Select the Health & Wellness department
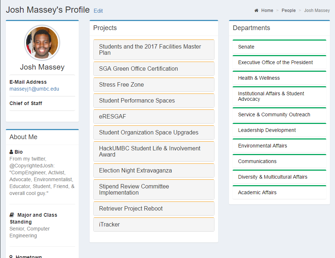Image resolution: width=335 pixels, height=258 pixels. 259,78
